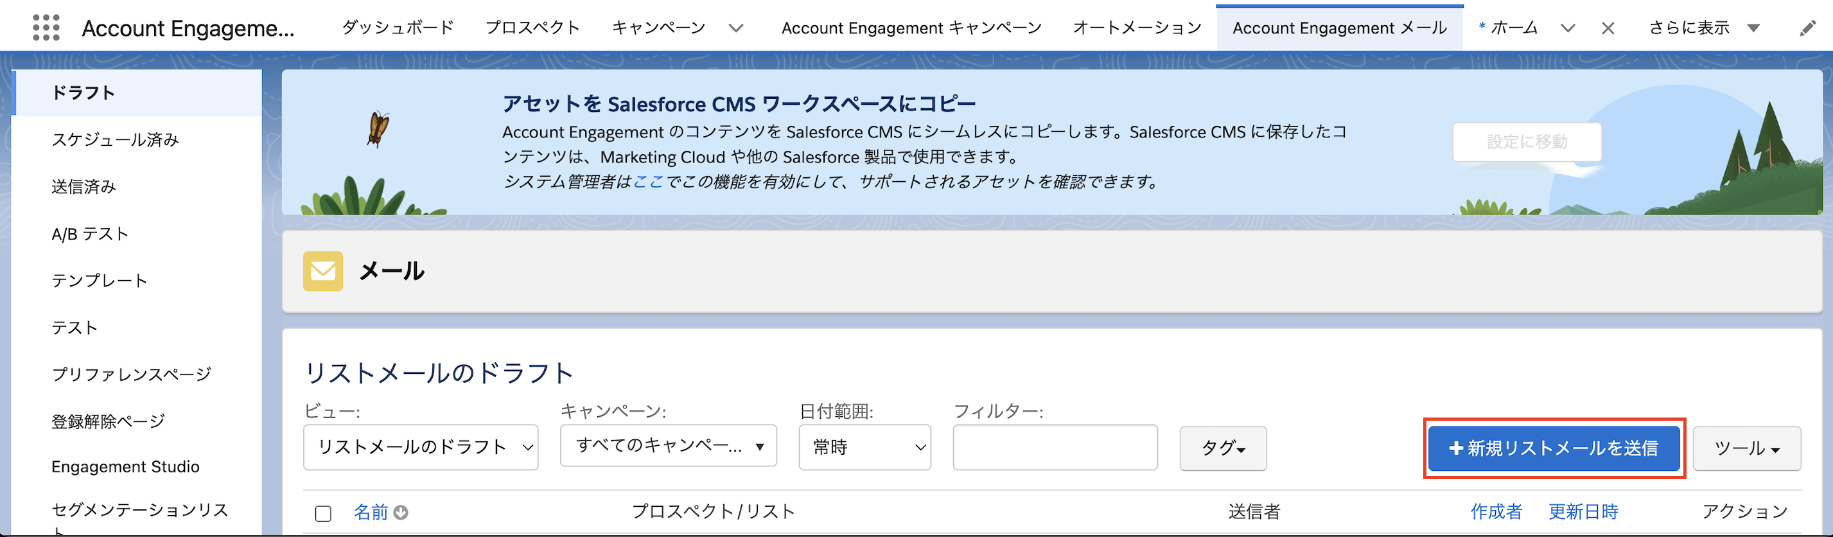Expand the キャンペーン tab chevron menu

(736, 28)
